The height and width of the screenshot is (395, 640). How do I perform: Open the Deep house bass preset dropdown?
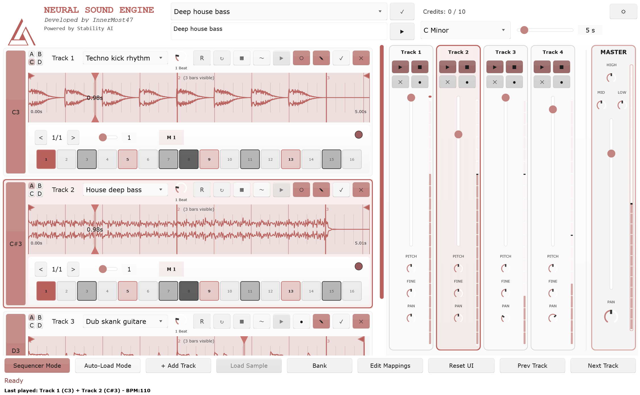(x=279, y=12)
